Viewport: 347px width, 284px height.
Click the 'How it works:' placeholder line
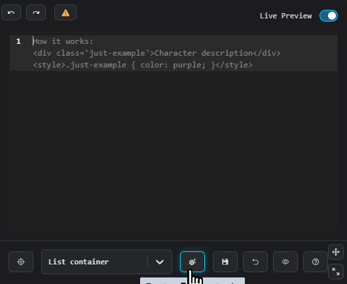[63, 41]
